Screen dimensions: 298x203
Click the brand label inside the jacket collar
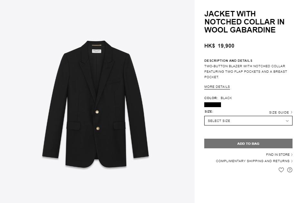97,51
